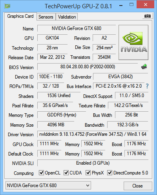Click the Default Clock row Memory 1502 MHz
The width and height of the screenshot is (157, 195).
[x=93, y=154]
